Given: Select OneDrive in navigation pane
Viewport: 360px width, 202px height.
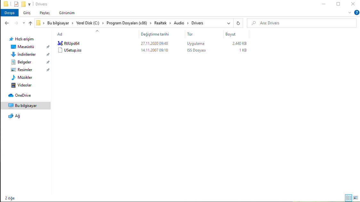Looking at the screenshot, I should [x=23, y=95].
